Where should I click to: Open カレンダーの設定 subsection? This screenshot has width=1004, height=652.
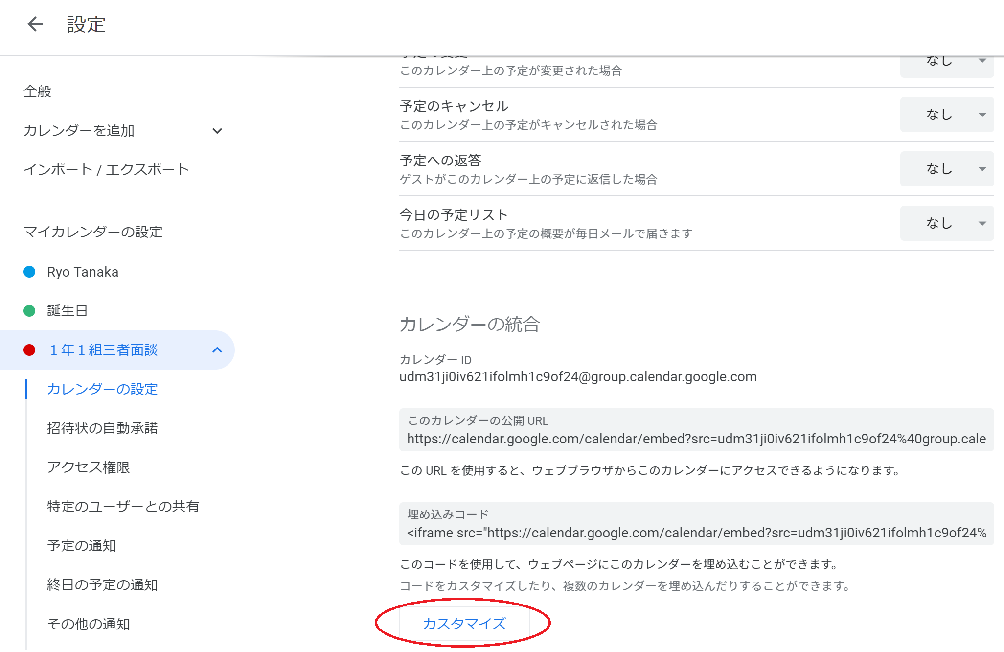tap(102, 389)
